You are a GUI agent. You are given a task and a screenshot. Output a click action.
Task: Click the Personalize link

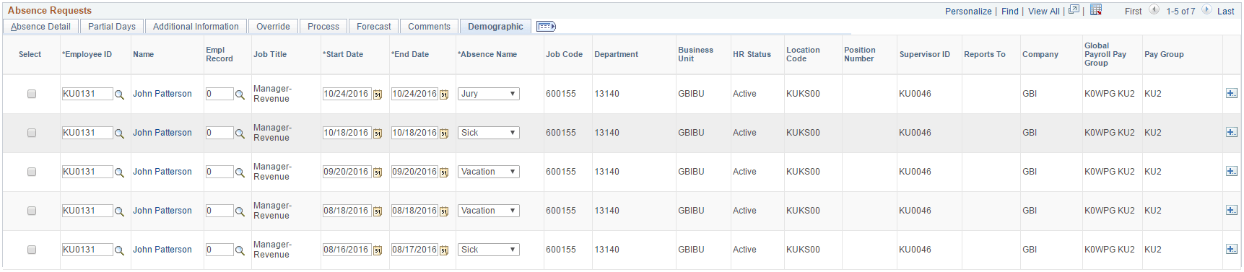pyautogui.click(x=968, y=12)
